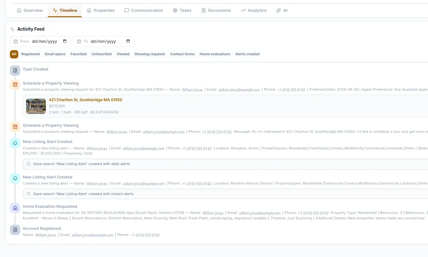Filter activity by Alerts created
This screenshot has height=257, width=428.
coord(247,54)
